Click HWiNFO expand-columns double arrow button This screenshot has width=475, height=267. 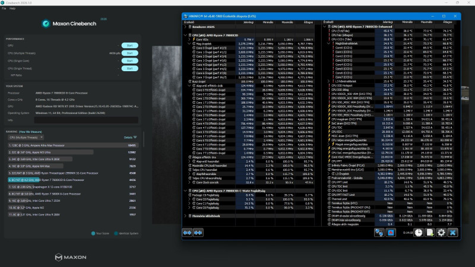tap(187, 233)
